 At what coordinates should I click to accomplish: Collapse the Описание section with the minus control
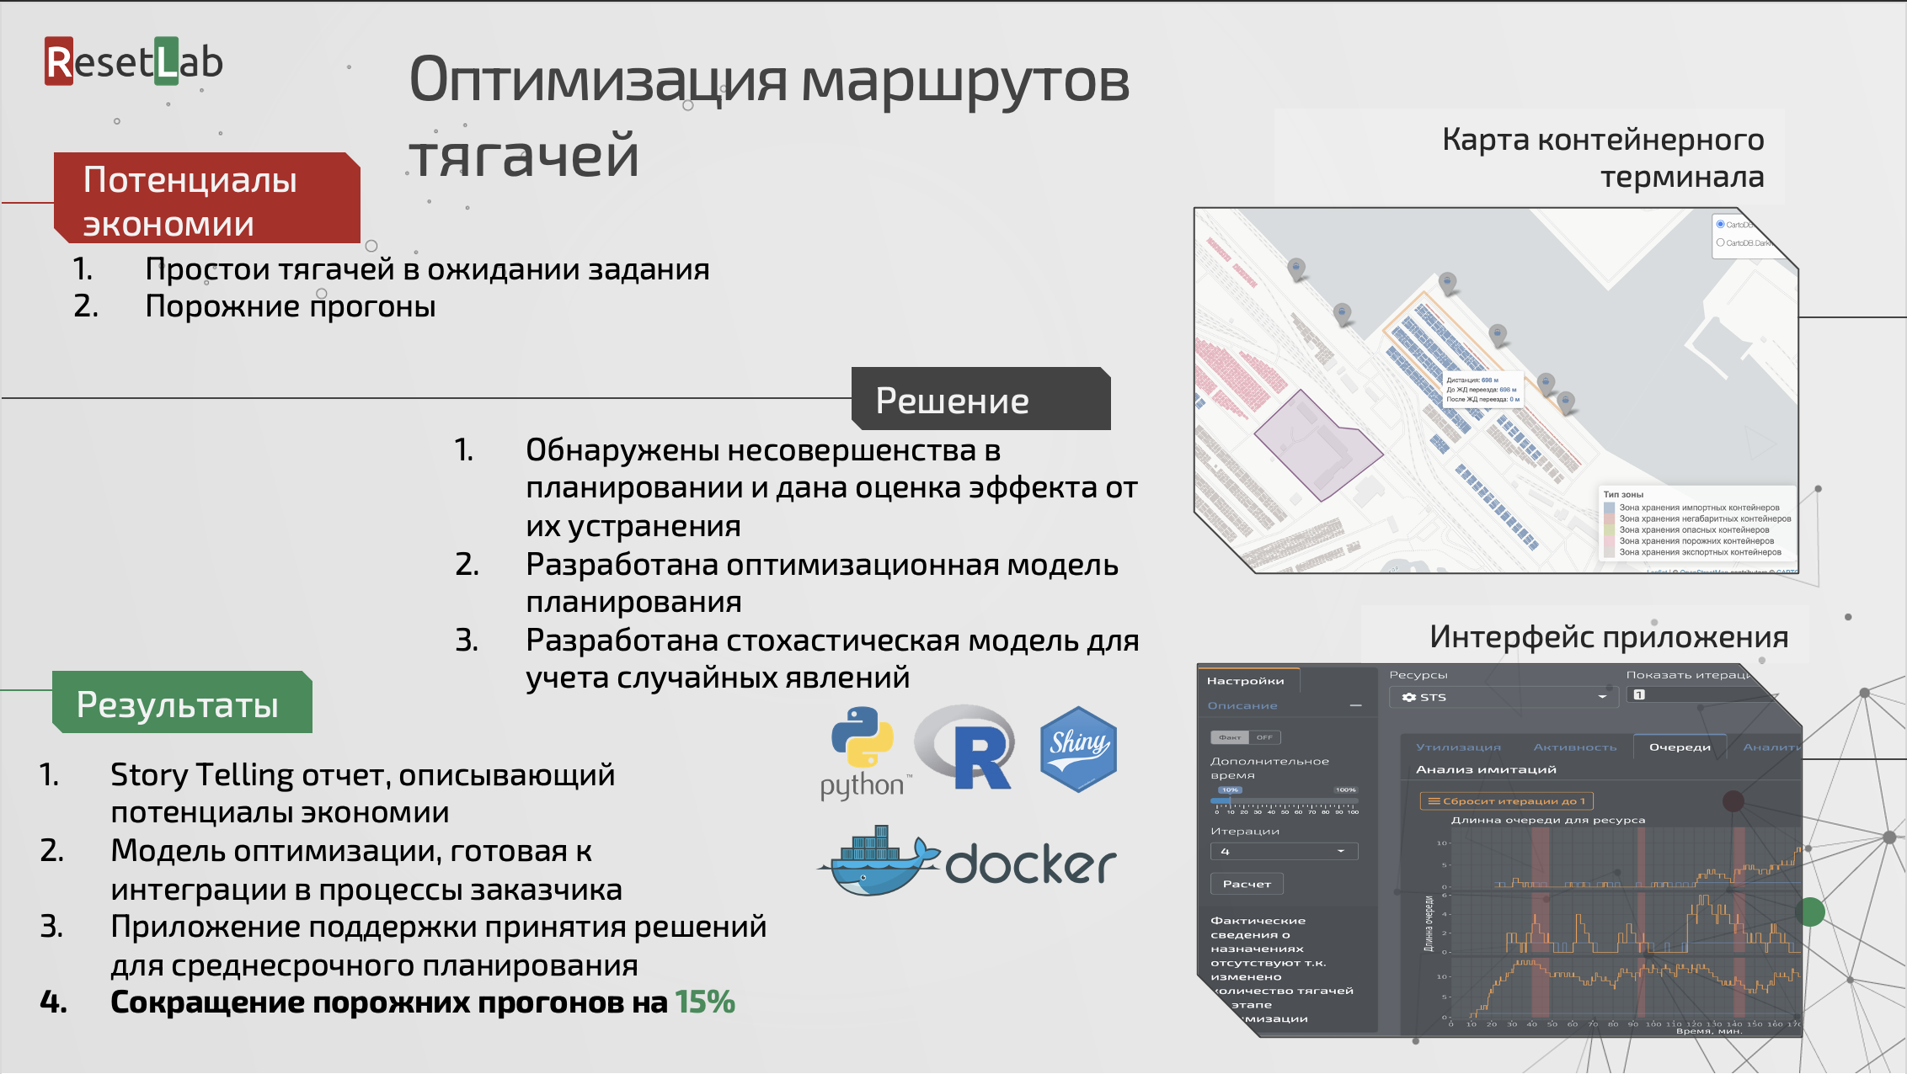pos(1355,705)
